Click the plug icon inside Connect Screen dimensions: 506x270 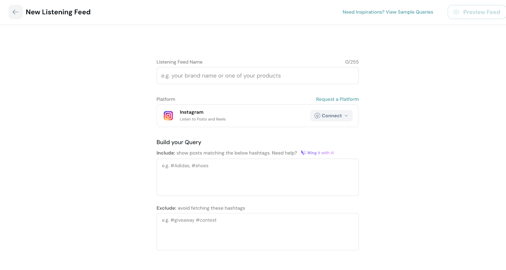(317, 116)
